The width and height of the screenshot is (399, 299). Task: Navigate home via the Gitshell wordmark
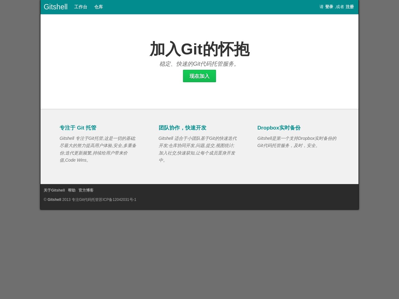click(55, 7)
